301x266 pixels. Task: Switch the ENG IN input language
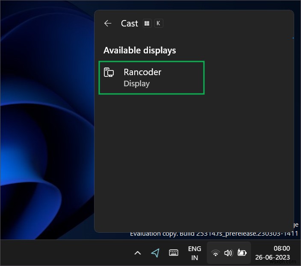click(195, 253)
